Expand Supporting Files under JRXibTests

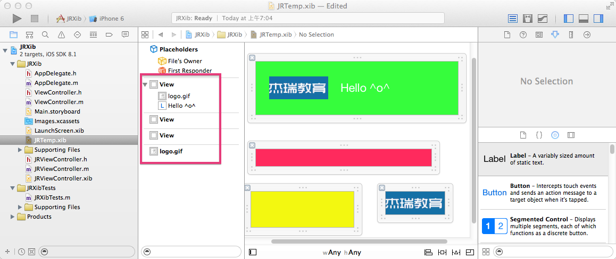click(20, 207)
